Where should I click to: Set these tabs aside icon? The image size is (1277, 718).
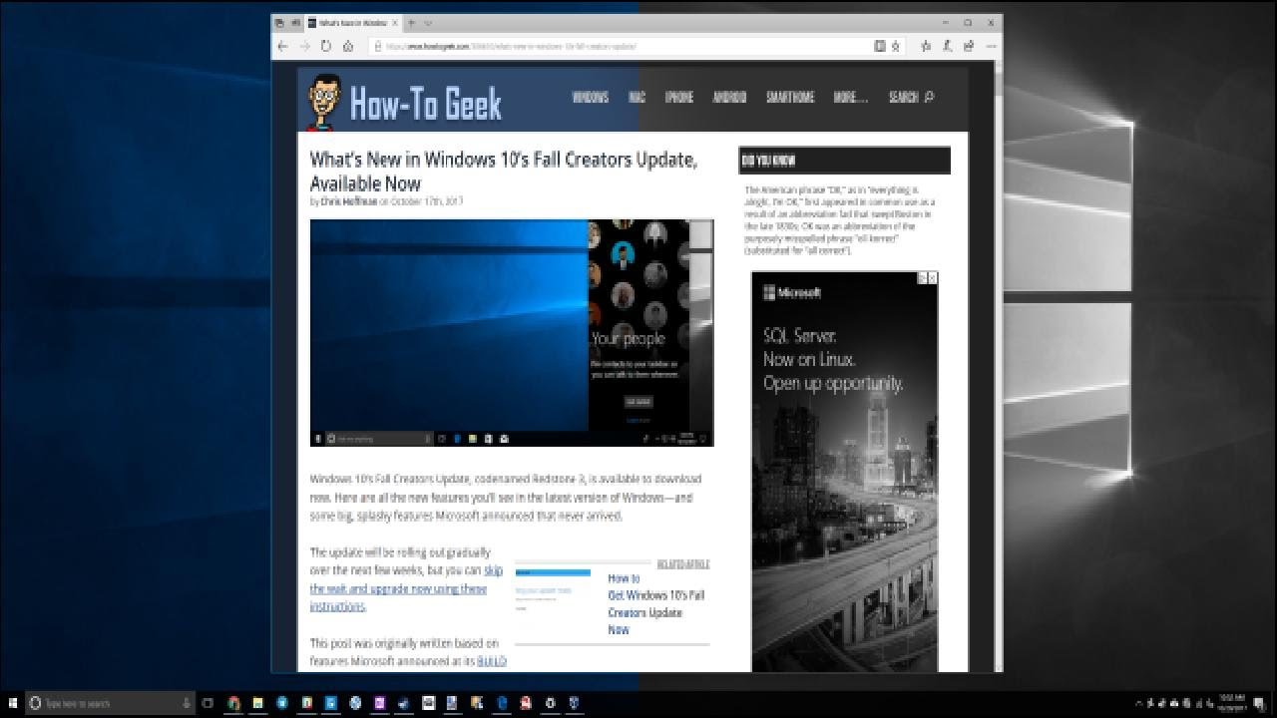[294, 22]
